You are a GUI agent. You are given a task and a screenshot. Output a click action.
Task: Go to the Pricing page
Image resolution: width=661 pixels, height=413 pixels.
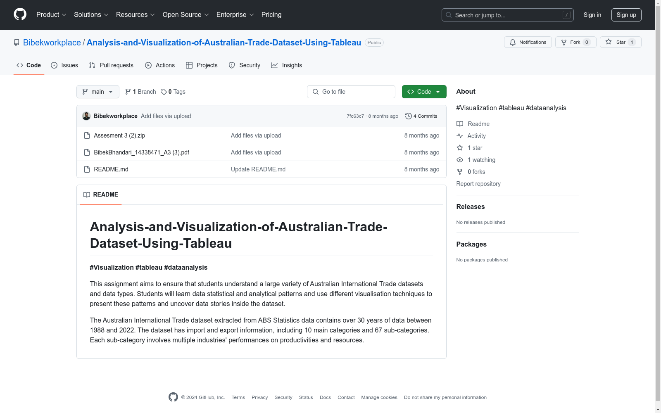(271, 15)
